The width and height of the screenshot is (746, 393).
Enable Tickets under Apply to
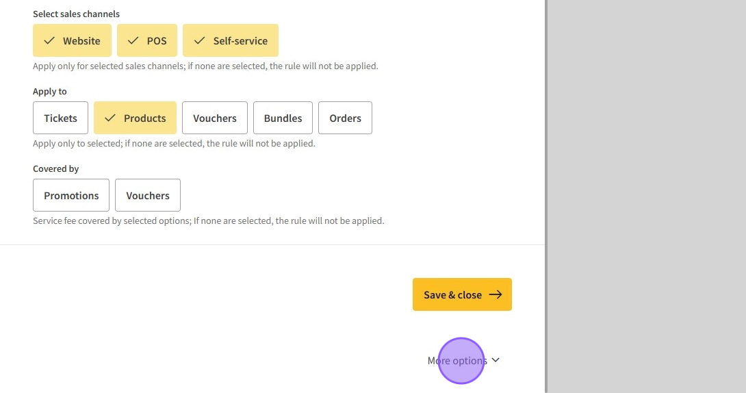(x=60, y=118)
